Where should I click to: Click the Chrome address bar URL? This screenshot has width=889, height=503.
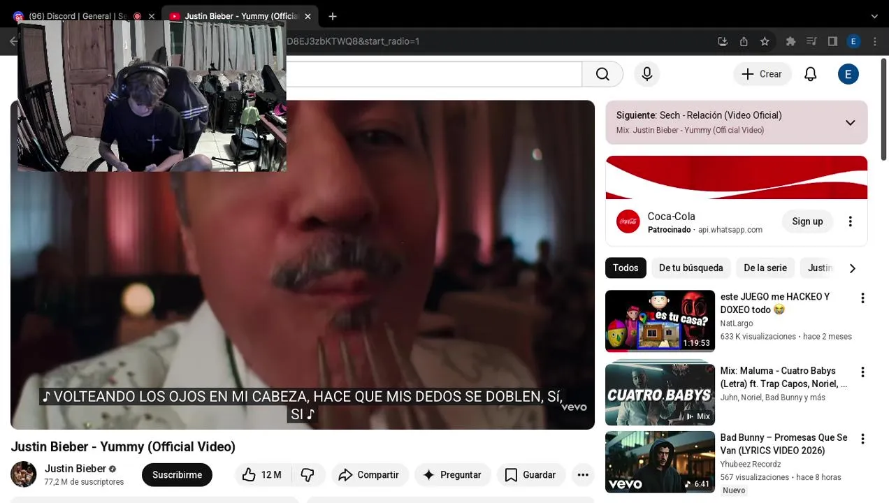click(x=353, y=41)
